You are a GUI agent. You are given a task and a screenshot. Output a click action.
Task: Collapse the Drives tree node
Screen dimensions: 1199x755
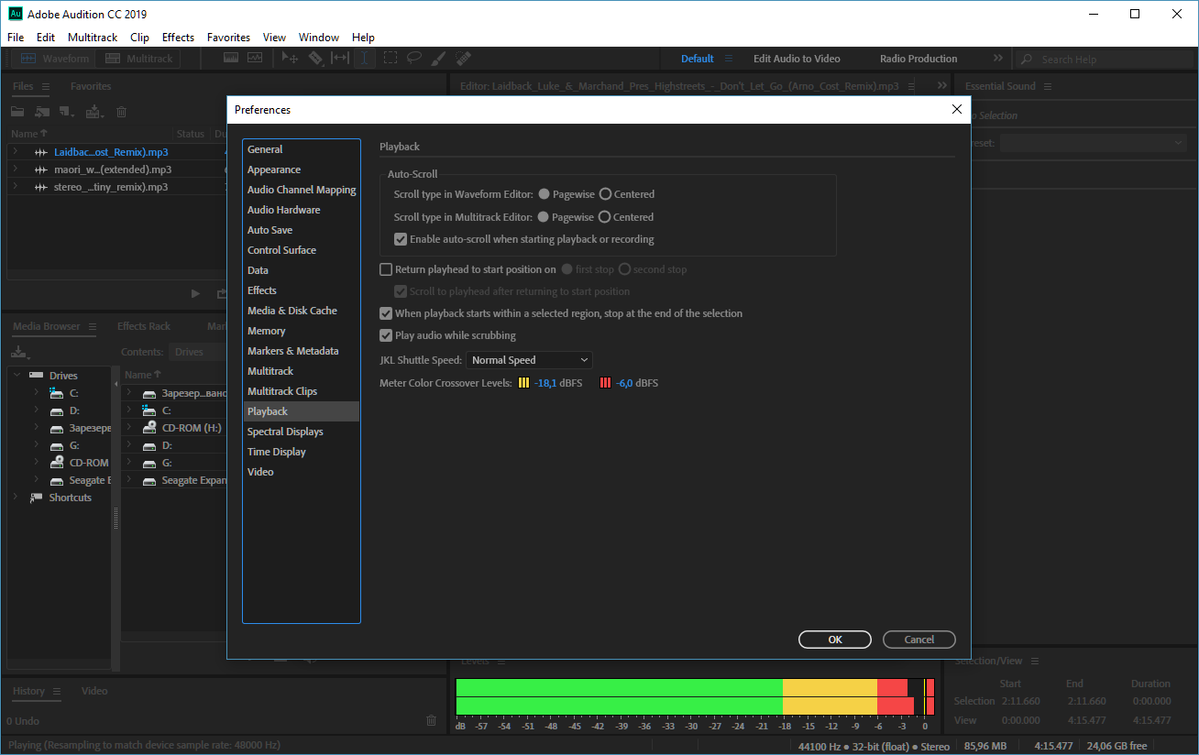coord(16,375)
